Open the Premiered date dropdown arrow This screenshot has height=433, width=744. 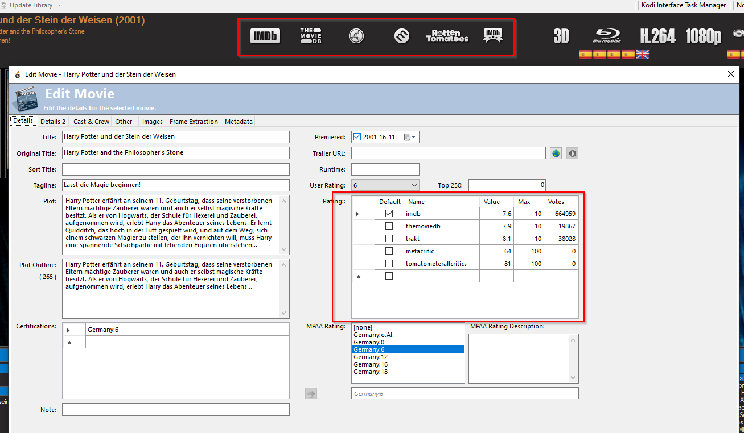pos(414,137)
